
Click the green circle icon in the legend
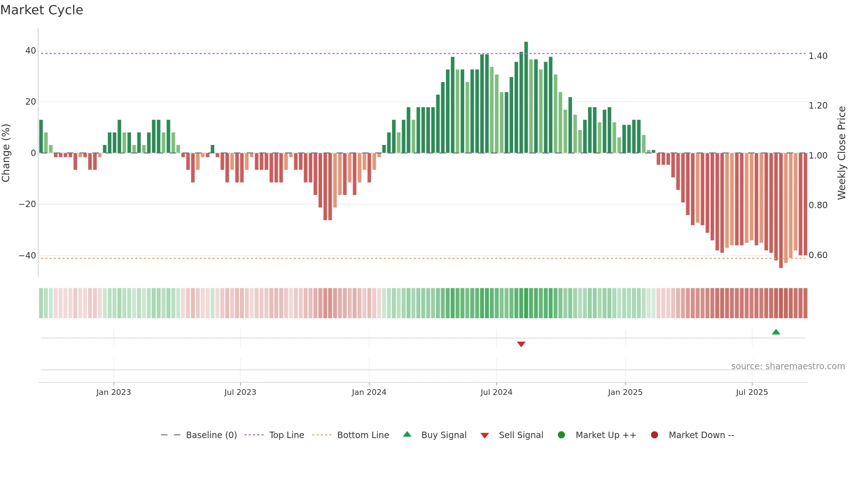point(561,435)
